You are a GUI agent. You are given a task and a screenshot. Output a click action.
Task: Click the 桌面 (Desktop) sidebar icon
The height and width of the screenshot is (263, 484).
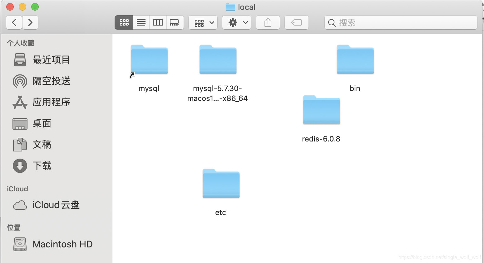click(20, 124)
